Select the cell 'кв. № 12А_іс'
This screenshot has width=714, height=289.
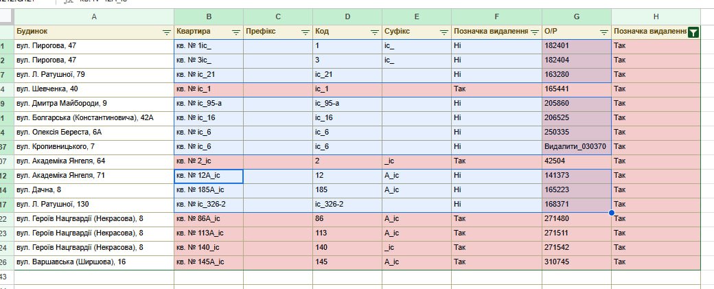[209, 176]
